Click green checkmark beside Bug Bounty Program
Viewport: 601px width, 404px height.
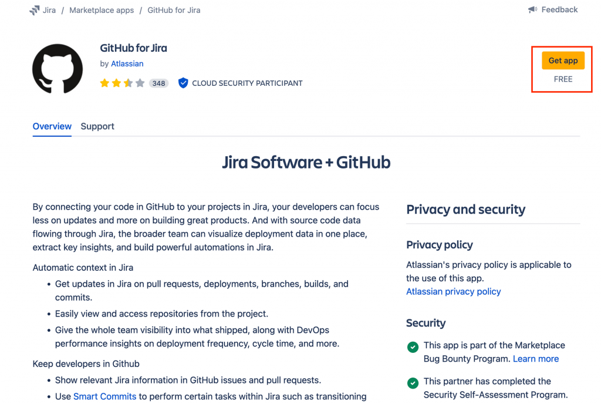pos(413,347)
